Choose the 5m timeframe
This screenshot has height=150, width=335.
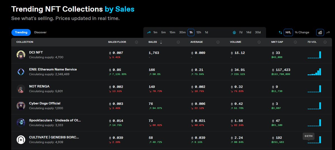164,32
